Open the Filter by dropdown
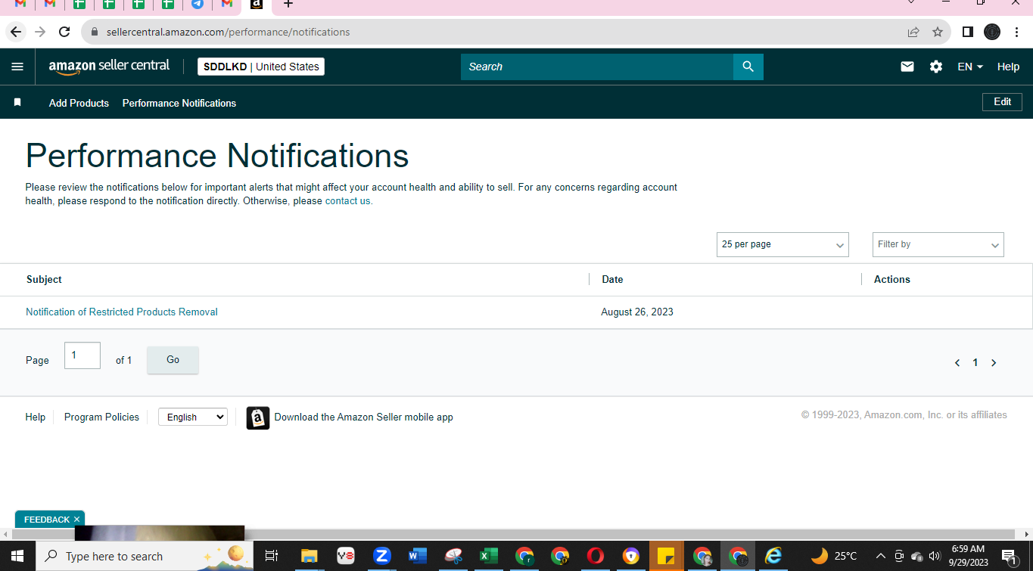The image size is (1033, 571). 938,244
